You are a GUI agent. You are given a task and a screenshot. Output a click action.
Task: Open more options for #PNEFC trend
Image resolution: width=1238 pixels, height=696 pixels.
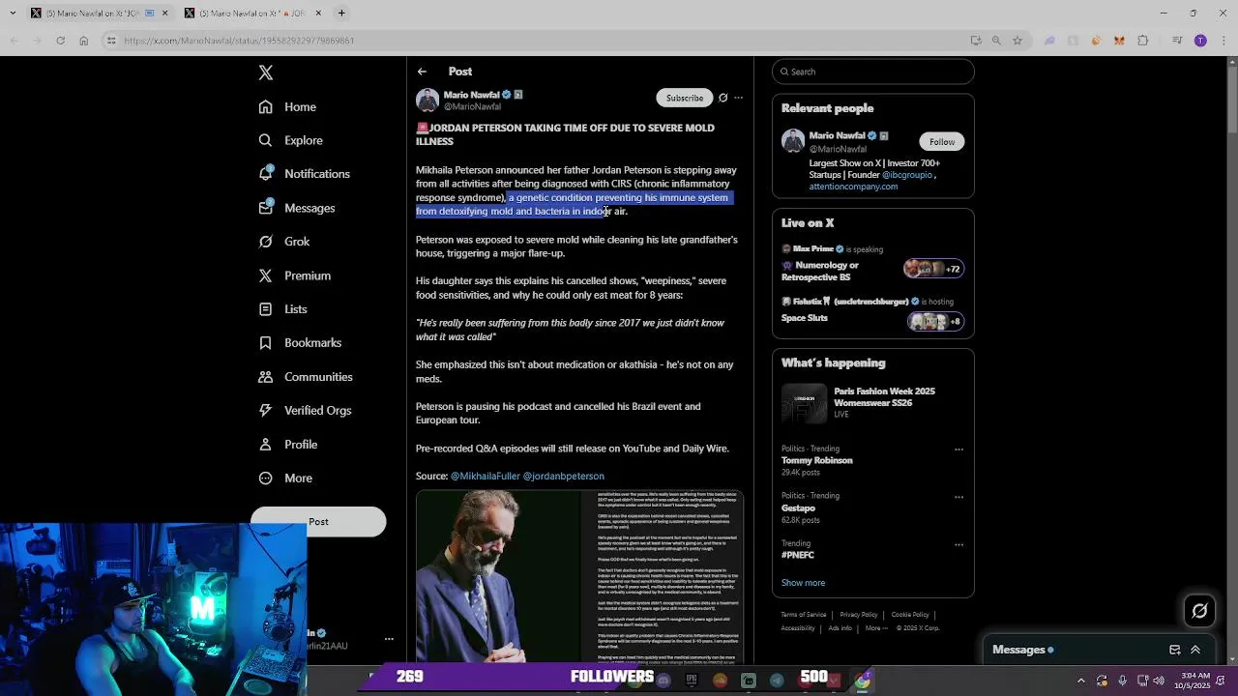click(958, 544)
